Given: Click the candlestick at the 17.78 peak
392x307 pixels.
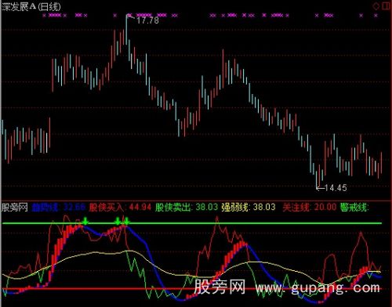Looking at the screenshot, I should click(x=126, y=30).
